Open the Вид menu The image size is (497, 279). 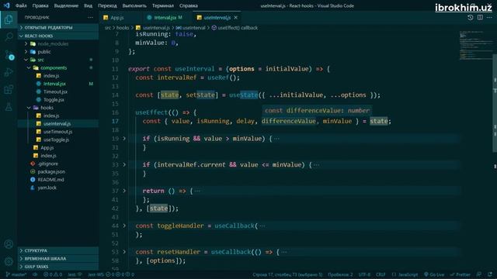click(x=88, y=5)
